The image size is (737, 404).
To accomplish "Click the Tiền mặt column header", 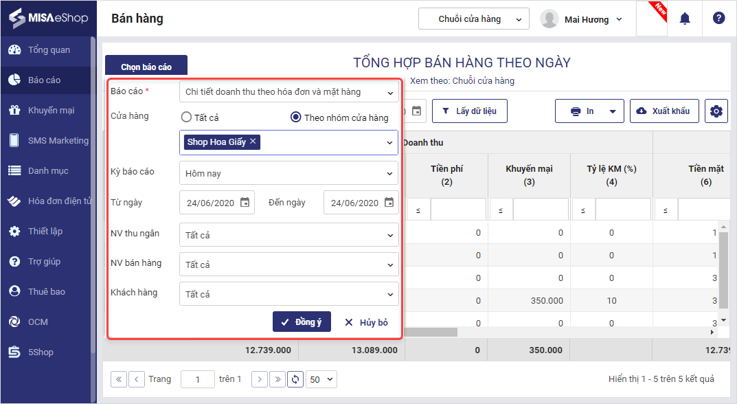I will click(x=705, y=175).
